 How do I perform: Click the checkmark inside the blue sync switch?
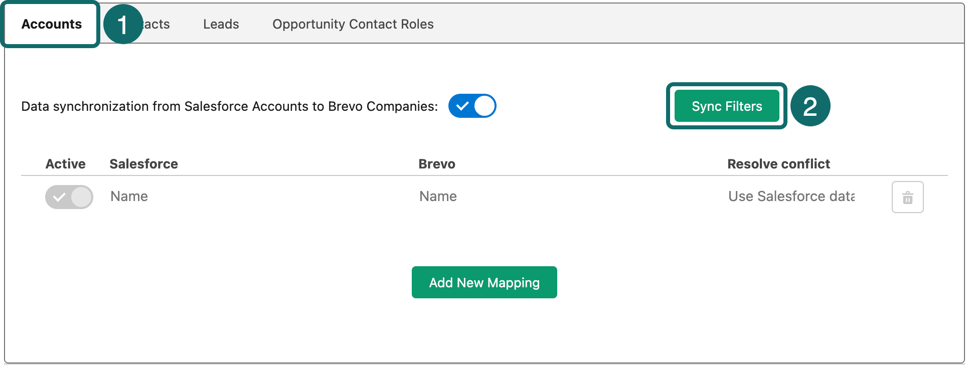point(462,106)
